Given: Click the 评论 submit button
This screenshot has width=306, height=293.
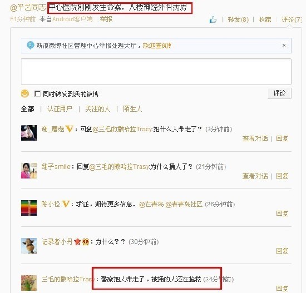Looking at the screenshot, I should click(x=279, y=93).
